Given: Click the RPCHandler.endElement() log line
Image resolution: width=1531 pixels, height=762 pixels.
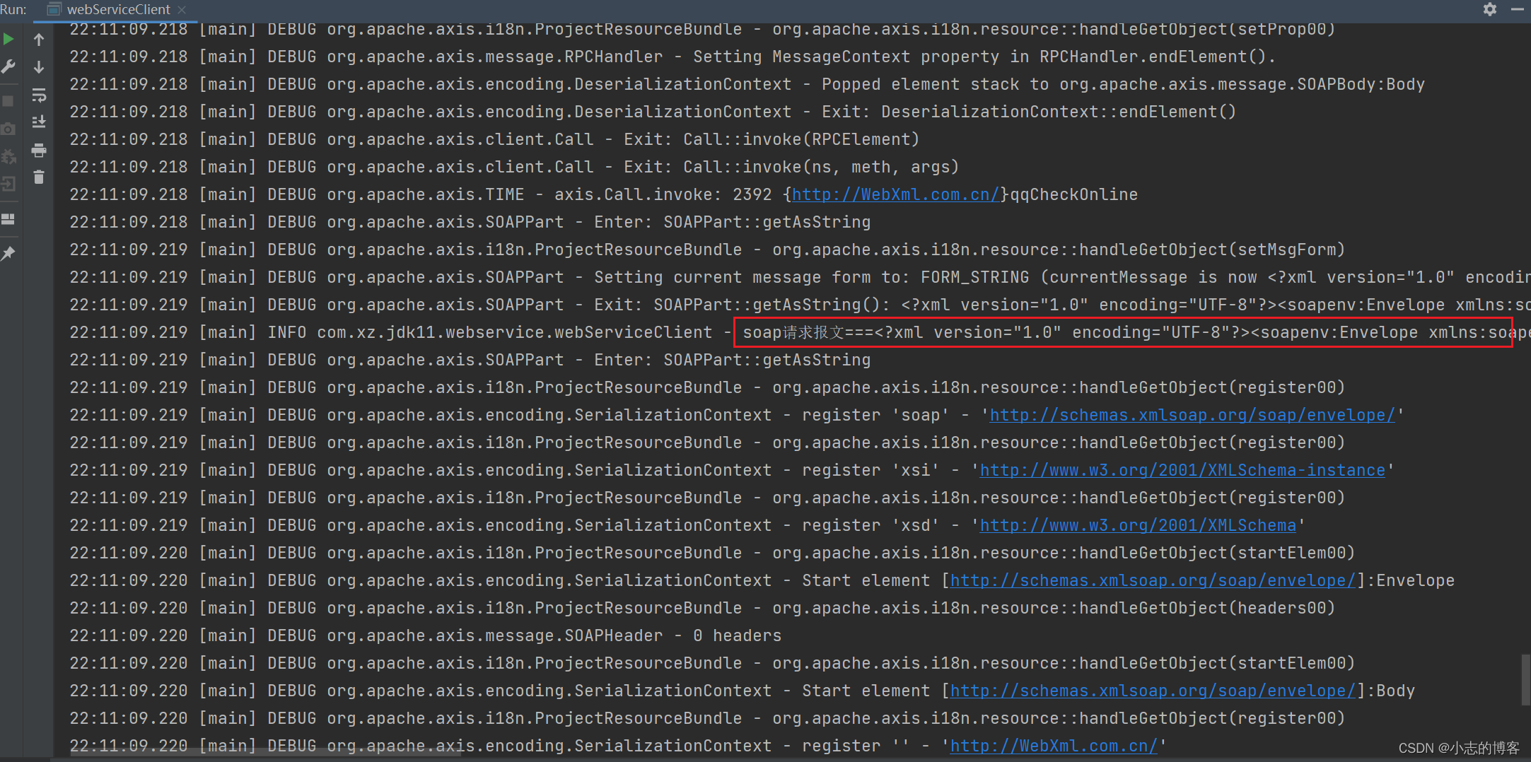Looking at the screenshot, I should pyautogui.click(x=673, y=57).
